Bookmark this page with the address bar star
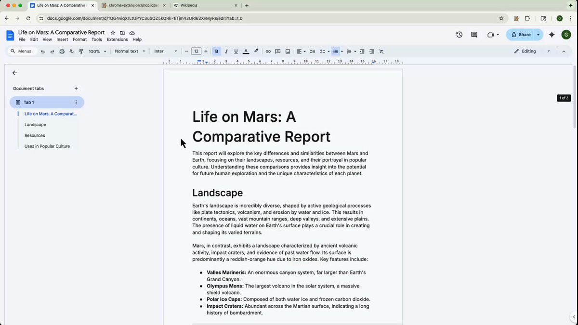Screen dimensions: 578x325 click(501, 18)
